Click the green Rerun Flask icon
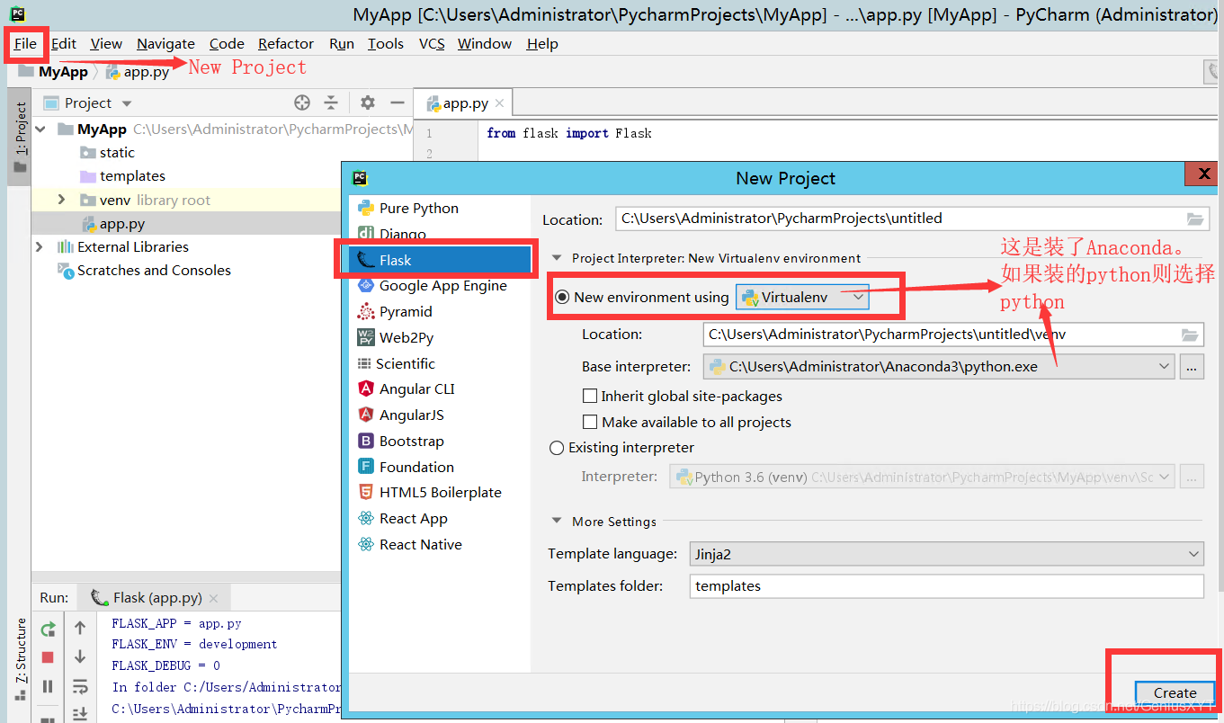This screenshot has height=723, width=1224. pyautogui.click(x=48, y=629)
